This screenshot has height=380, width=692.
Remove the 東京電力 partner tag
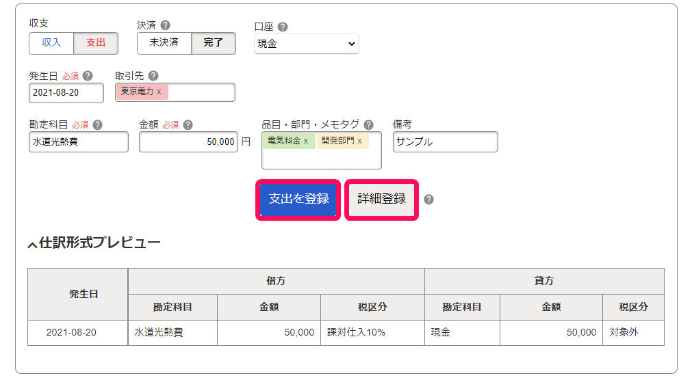159,92
